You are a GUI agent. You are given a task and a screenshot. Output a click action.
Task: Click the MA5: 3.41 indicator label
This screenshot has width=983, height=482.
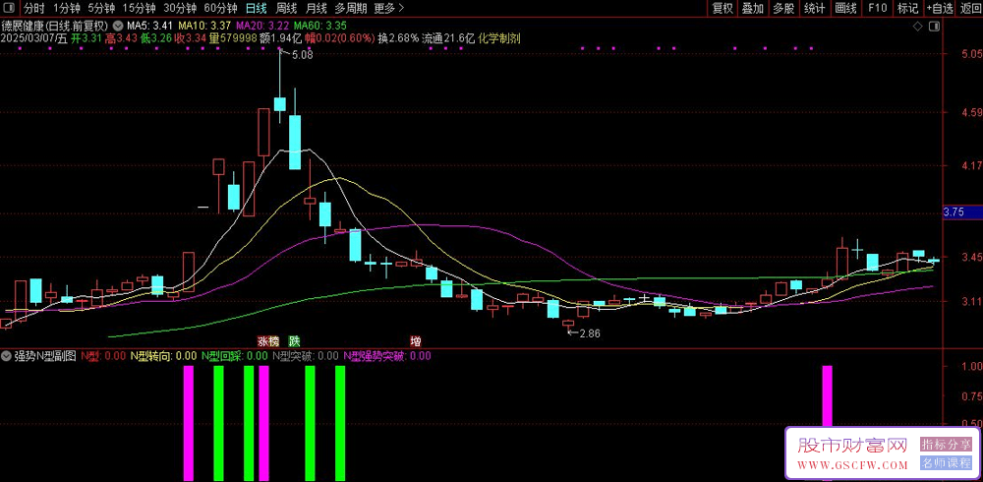(x=149, y=27)
